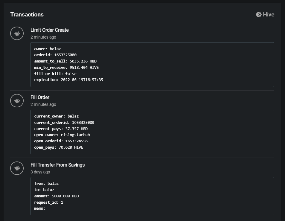Click the 2 minutes ago timestamp under Limit Order Create

(43, 37)
